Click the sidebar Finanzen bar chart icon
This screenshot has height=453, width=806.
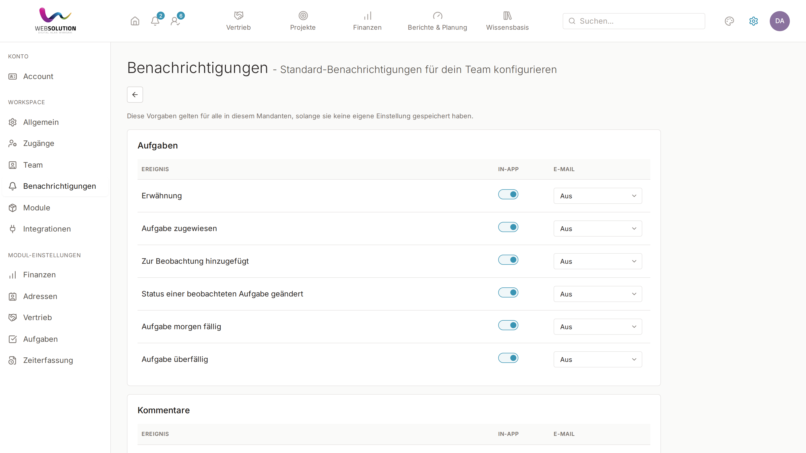pyautogui.click(x=13, y=275)
